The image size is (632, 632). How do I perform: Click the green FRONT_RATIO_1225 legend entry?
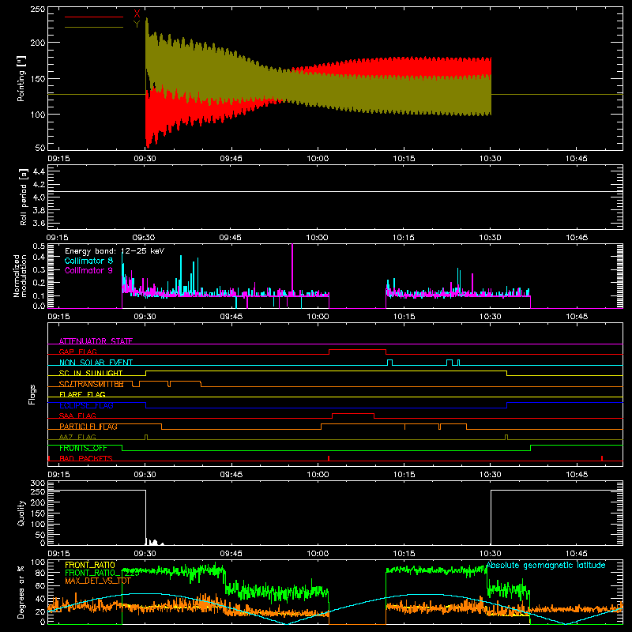[x=102, y=573]
